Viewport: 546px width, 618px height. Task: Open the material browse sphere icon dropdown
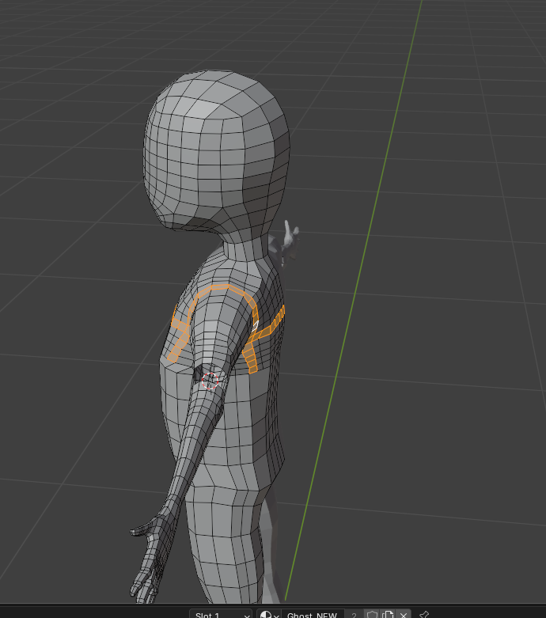269,614
